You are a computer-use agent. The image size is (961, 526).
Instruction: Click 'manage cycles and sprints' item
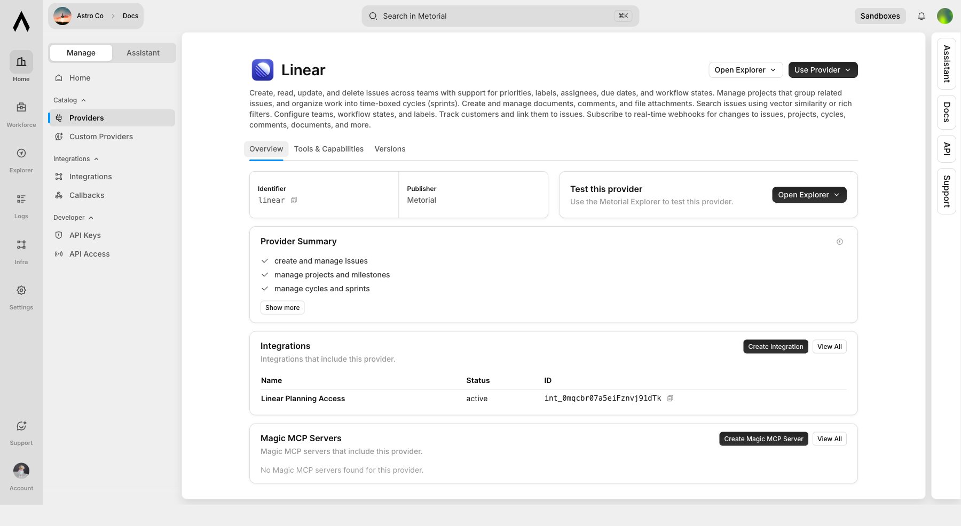pyautogui.click(x=322, y=289)
